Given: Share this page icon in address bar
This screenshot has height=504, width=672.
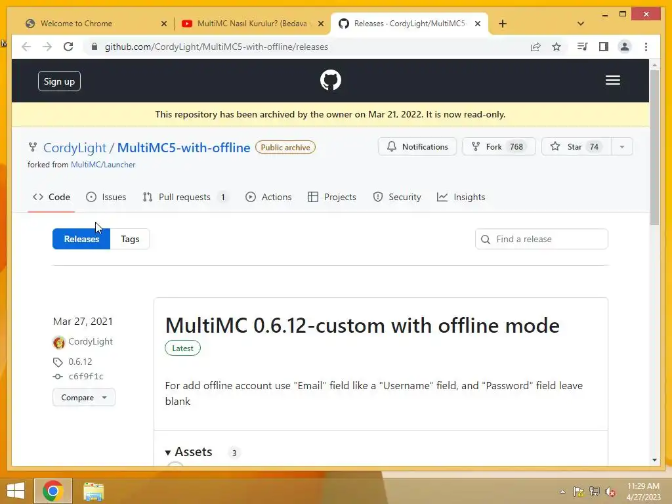Looking at the screenshot, I should (535, 47).
